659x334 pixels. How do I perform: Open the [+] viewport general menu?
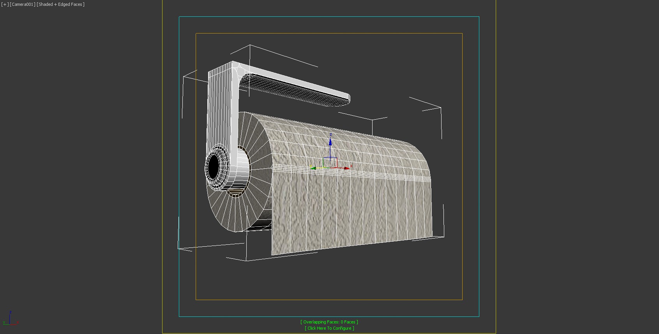tap(5, 4)
